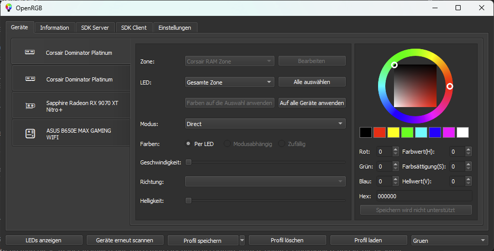Open the profile dropdown showing Gruen
Screen dimensions: 494x251
(449, 240)
